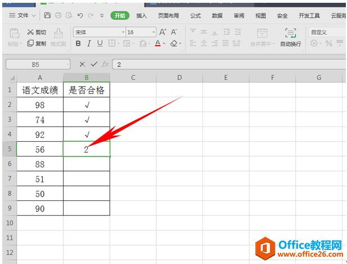Toggle underline formatting
The image size is (347, 264).
tap(100, 43)
